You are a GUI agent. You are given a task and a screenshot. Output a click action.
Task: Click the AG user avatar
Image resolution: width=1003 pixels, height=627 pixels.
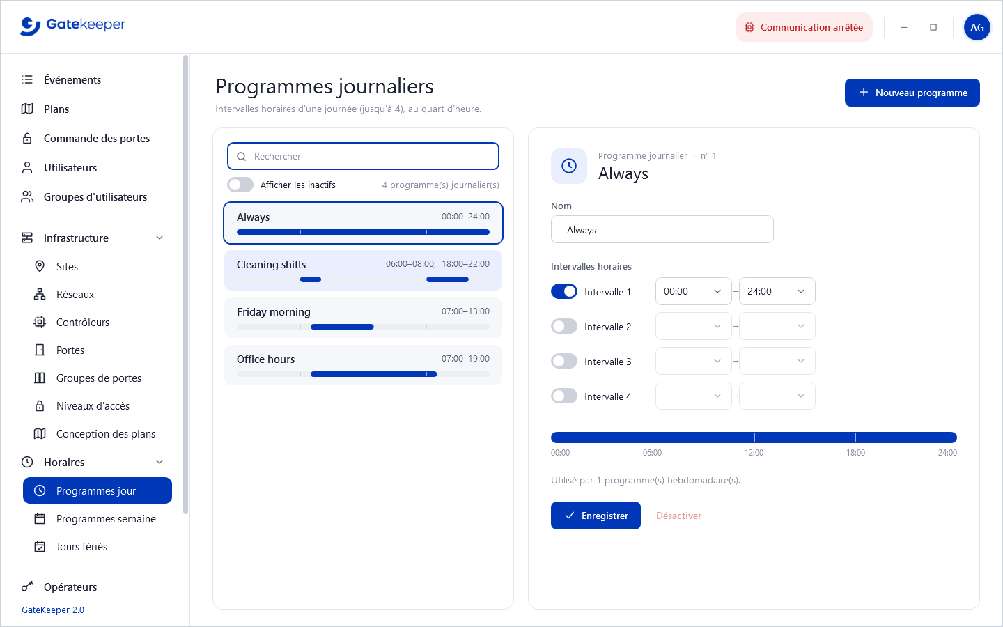[x=977, y=27]
